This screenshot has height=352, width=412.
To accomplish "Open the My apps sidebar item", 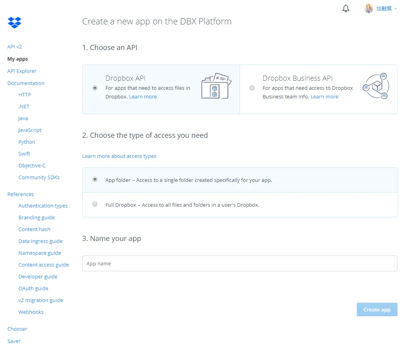I will (18, 59).
